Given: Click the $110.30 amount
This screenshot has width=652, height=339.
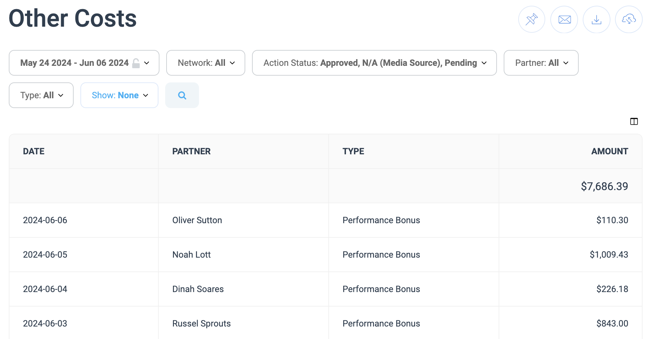Looking at the screenshot, I should coord(612,220).
